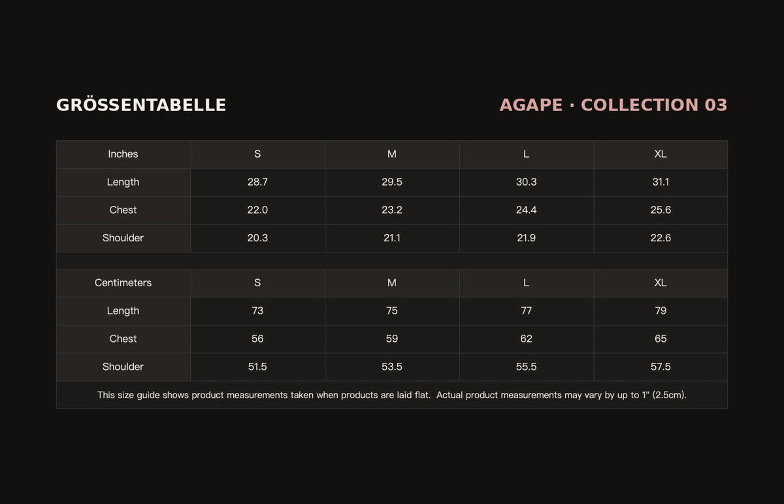Click the XL column header in Inches table
The image size is (784, 504).
[x=661, y=154]
